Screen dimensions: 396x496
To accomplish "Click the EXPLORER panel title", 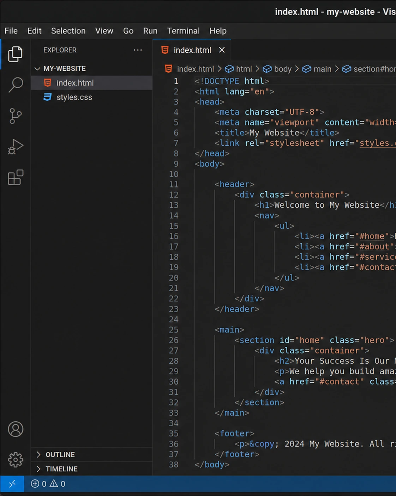I will (x=60, y=50).
